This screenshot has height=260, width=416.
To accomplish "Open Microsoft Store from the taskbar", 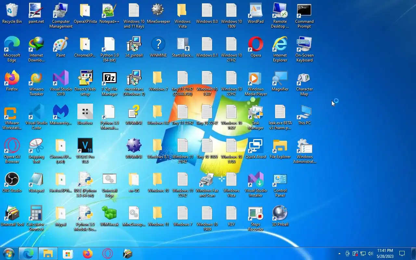I will [68, 253].
